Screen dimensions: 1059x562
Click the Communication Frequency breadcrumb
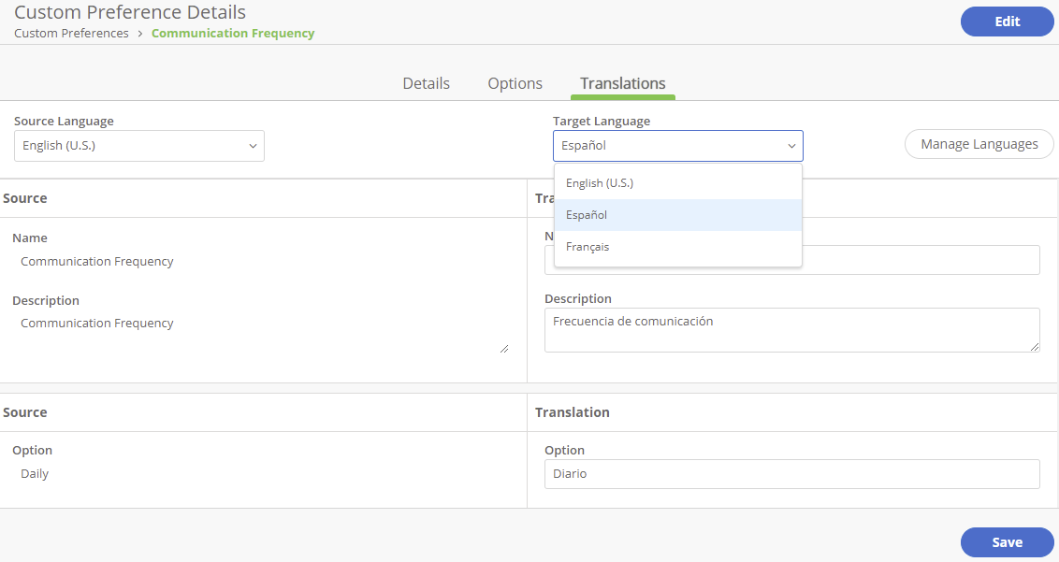[233, 33]
